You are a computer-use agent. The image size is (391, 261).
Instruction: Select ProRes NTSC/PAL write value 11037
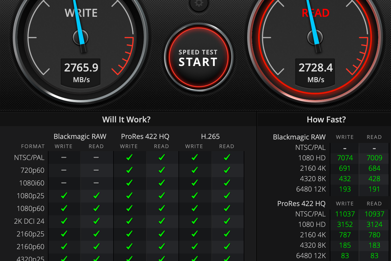click(345, 214)
